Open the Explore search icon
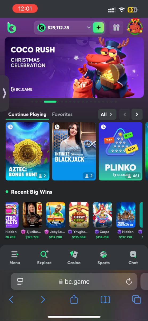The image size is (148, 321). (44, 254)
